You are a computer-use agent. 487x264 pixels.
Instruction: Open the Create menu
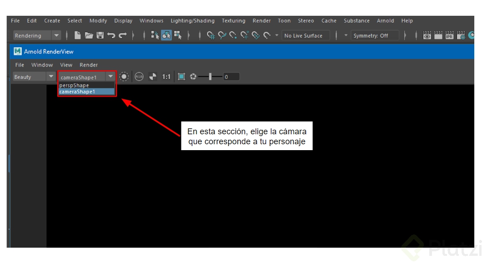pyautogui.click(x=52, y=21)
